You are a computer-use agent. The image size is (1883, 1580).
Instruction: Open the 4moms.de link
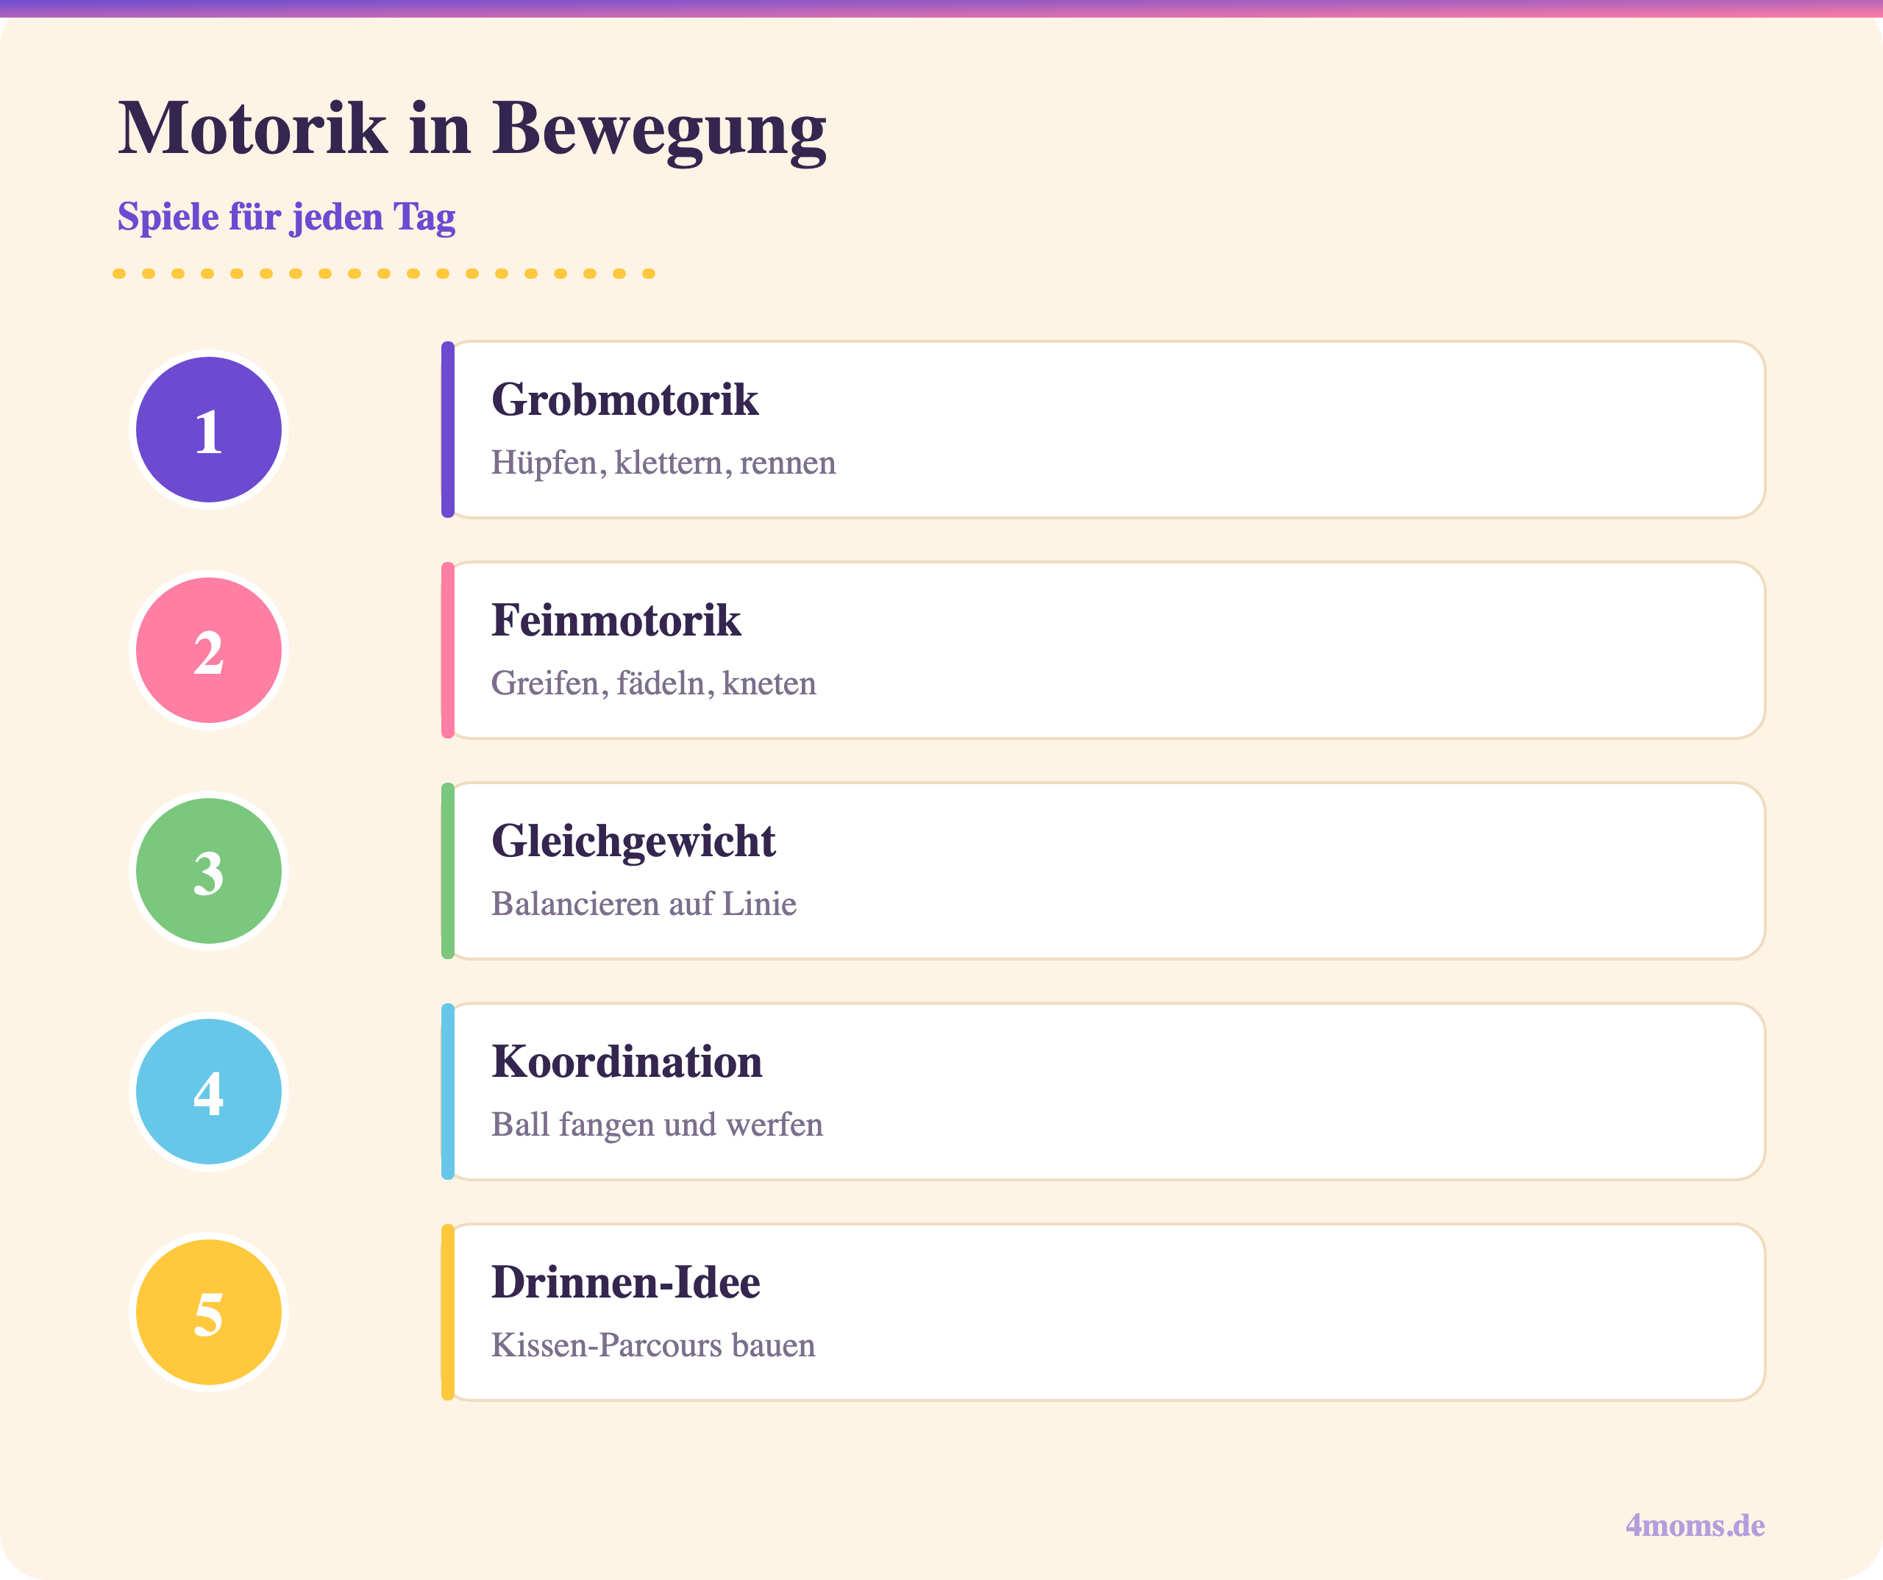click(1695, 1526)
